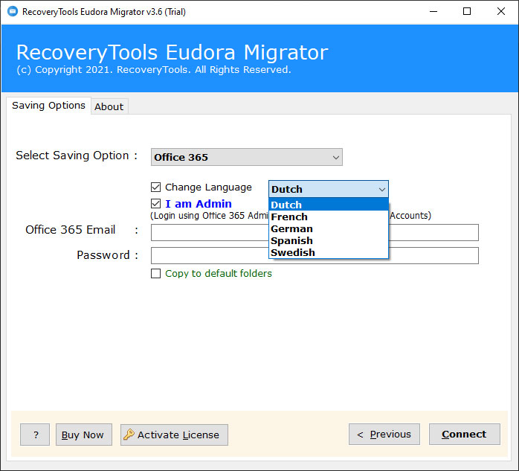Image resolution: width=519 pixels, height=471 pixels.
Task: Enable Copy to default folders checkbox
Action: (x=155, y=273)
